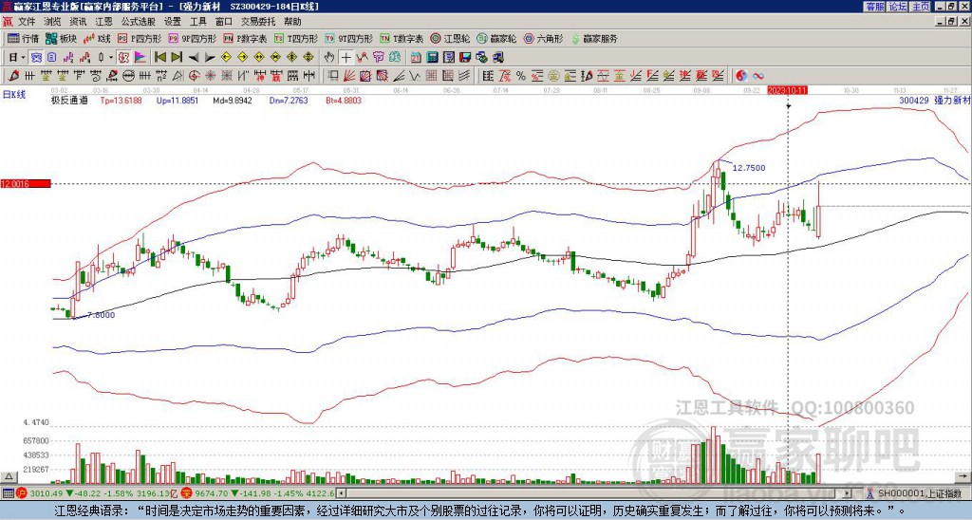This screenshot has height=520, width=972.
Task: Click the K线 toolbar button
Action: (97, 38)
